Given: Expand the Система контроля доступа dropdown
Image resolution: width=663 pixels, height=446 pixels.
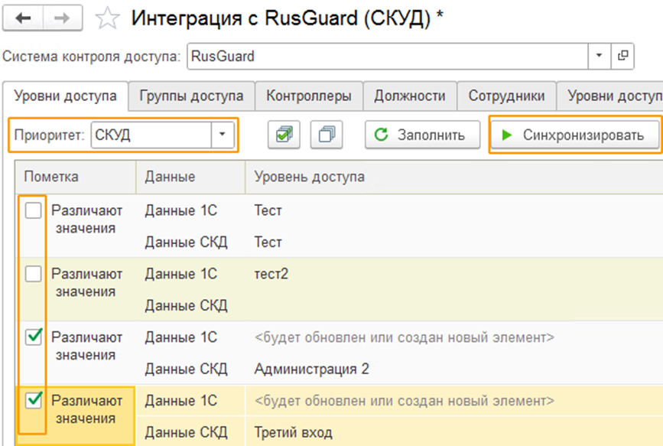Looking at the screenshot, I should pyautogui.click(x=599, y=56).
